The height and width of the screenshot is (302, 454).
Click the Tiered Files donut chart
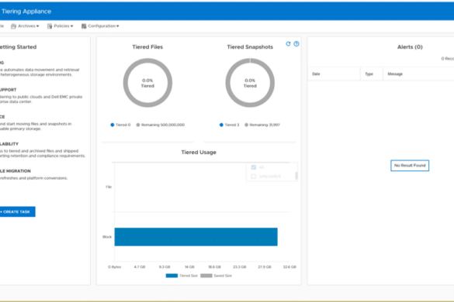click(x=147, y=83)
